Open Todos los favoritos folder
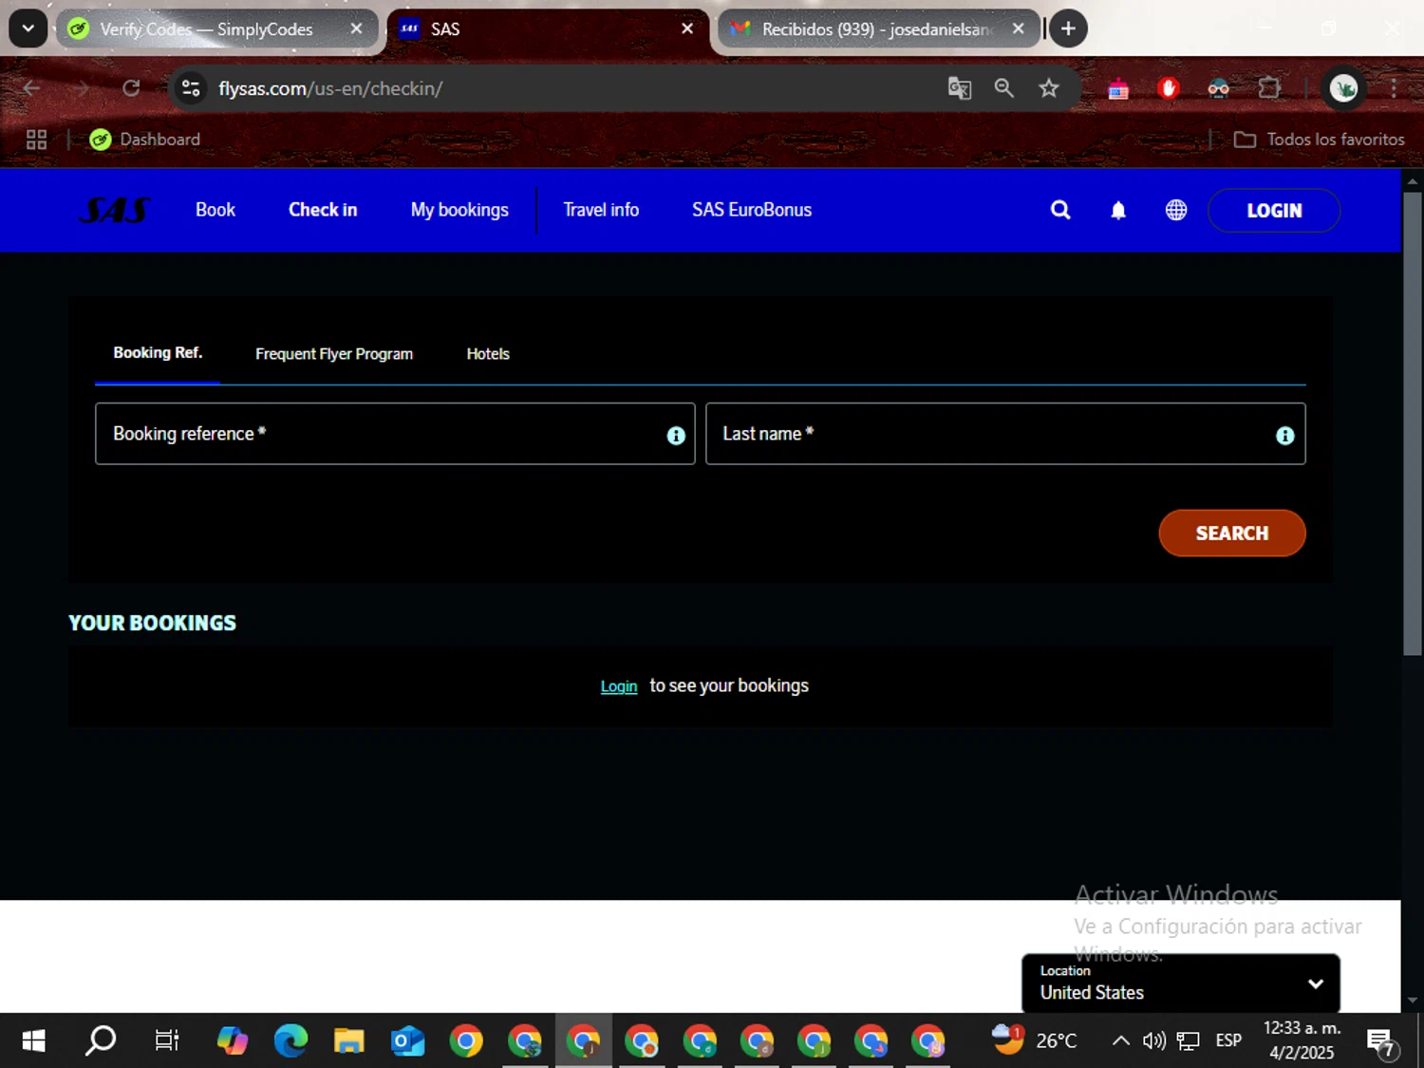1424x1068 pixels. pos(1319,140)
